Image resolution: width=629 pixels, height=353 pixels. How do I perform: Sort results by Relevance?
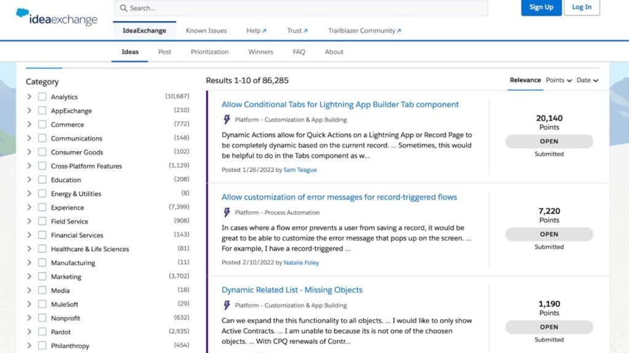525,80
